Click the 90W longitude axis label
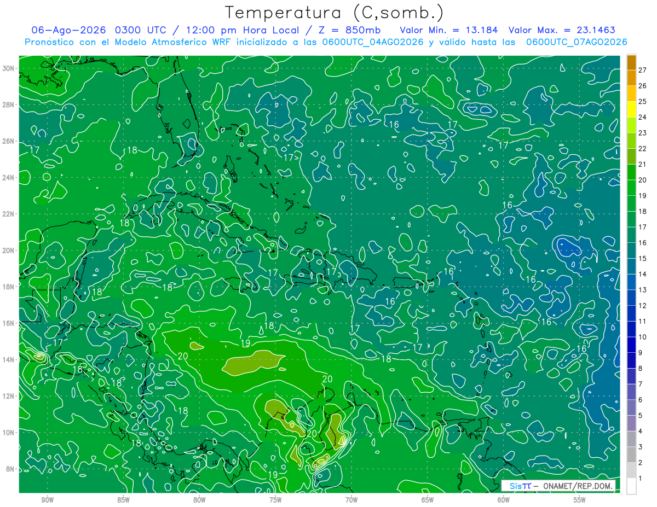 pos(47,500)
